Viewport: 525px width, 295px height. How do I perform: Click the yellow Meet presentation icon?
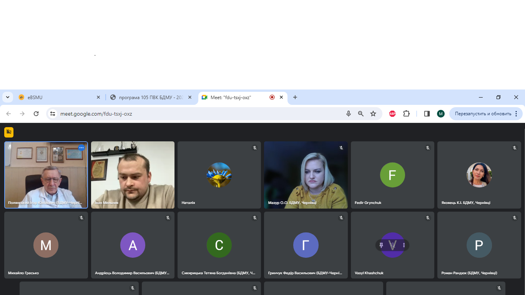coord(9,132)
